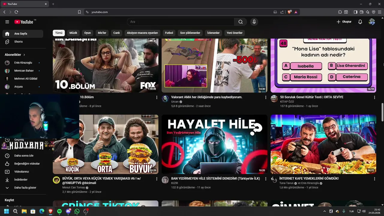The height and width of the screenshot is (216, 384).
Task: Open the notifications bell
Action: pos(360,22)
